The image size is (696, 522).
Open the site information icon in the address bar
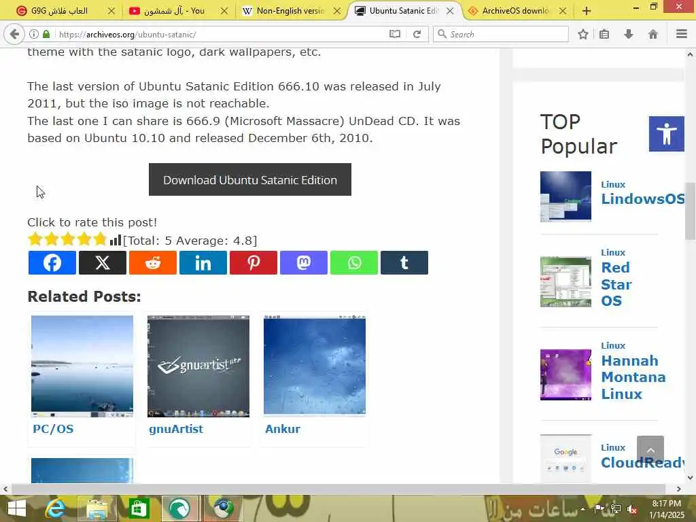pyautogui.click(x=34, y=34)
